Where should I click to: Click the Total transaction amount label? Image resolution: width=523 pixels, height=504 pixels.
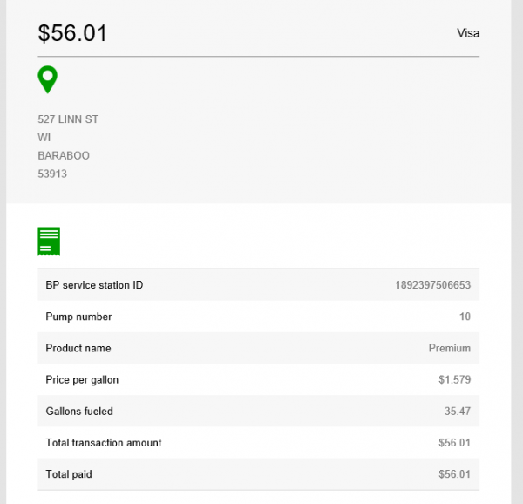click(104, 442)
